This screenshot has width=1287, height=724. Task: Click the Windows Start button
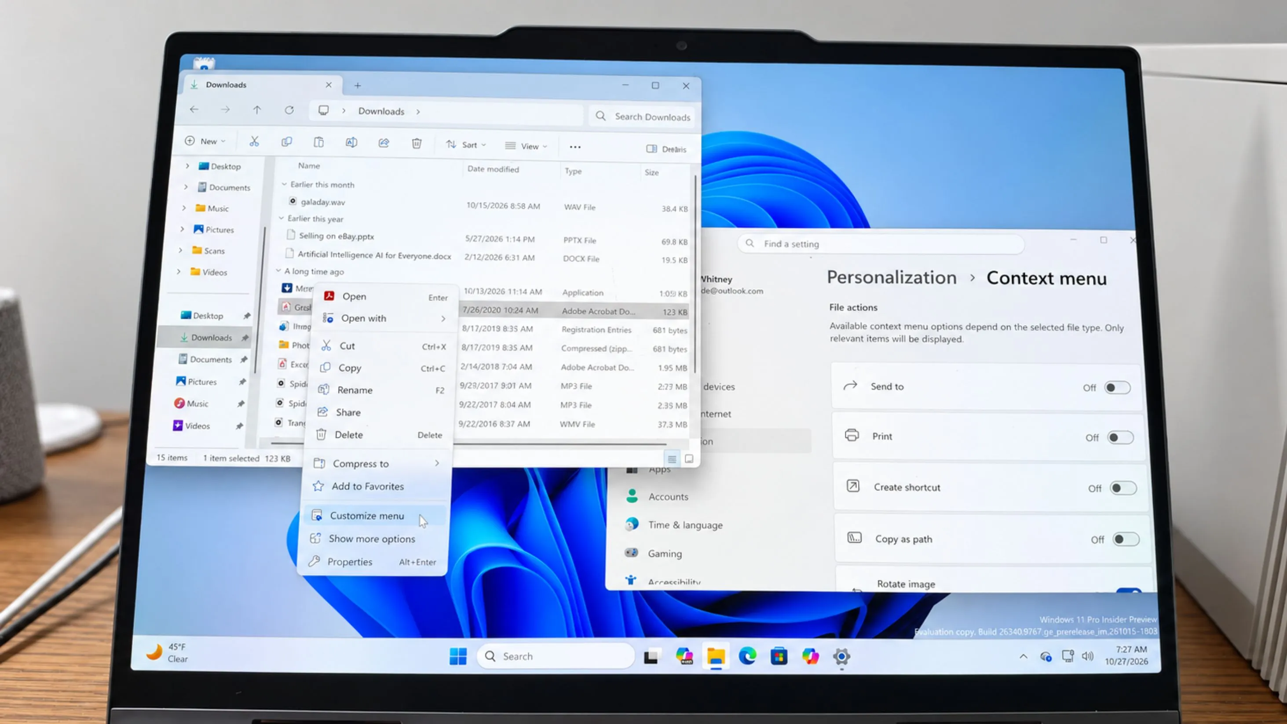pyautogui.click(x=457, y=656)
